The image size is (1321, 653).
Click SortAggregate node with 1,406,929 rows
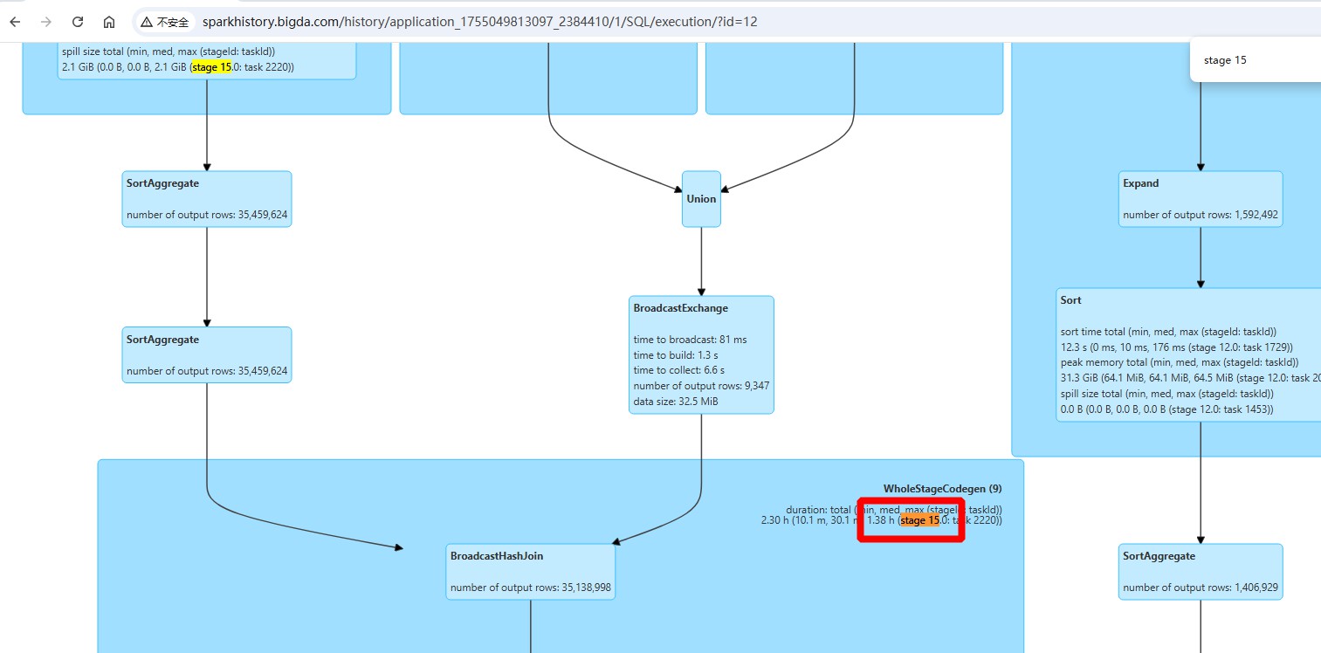pyautogui.click(x=1201, y=571)
